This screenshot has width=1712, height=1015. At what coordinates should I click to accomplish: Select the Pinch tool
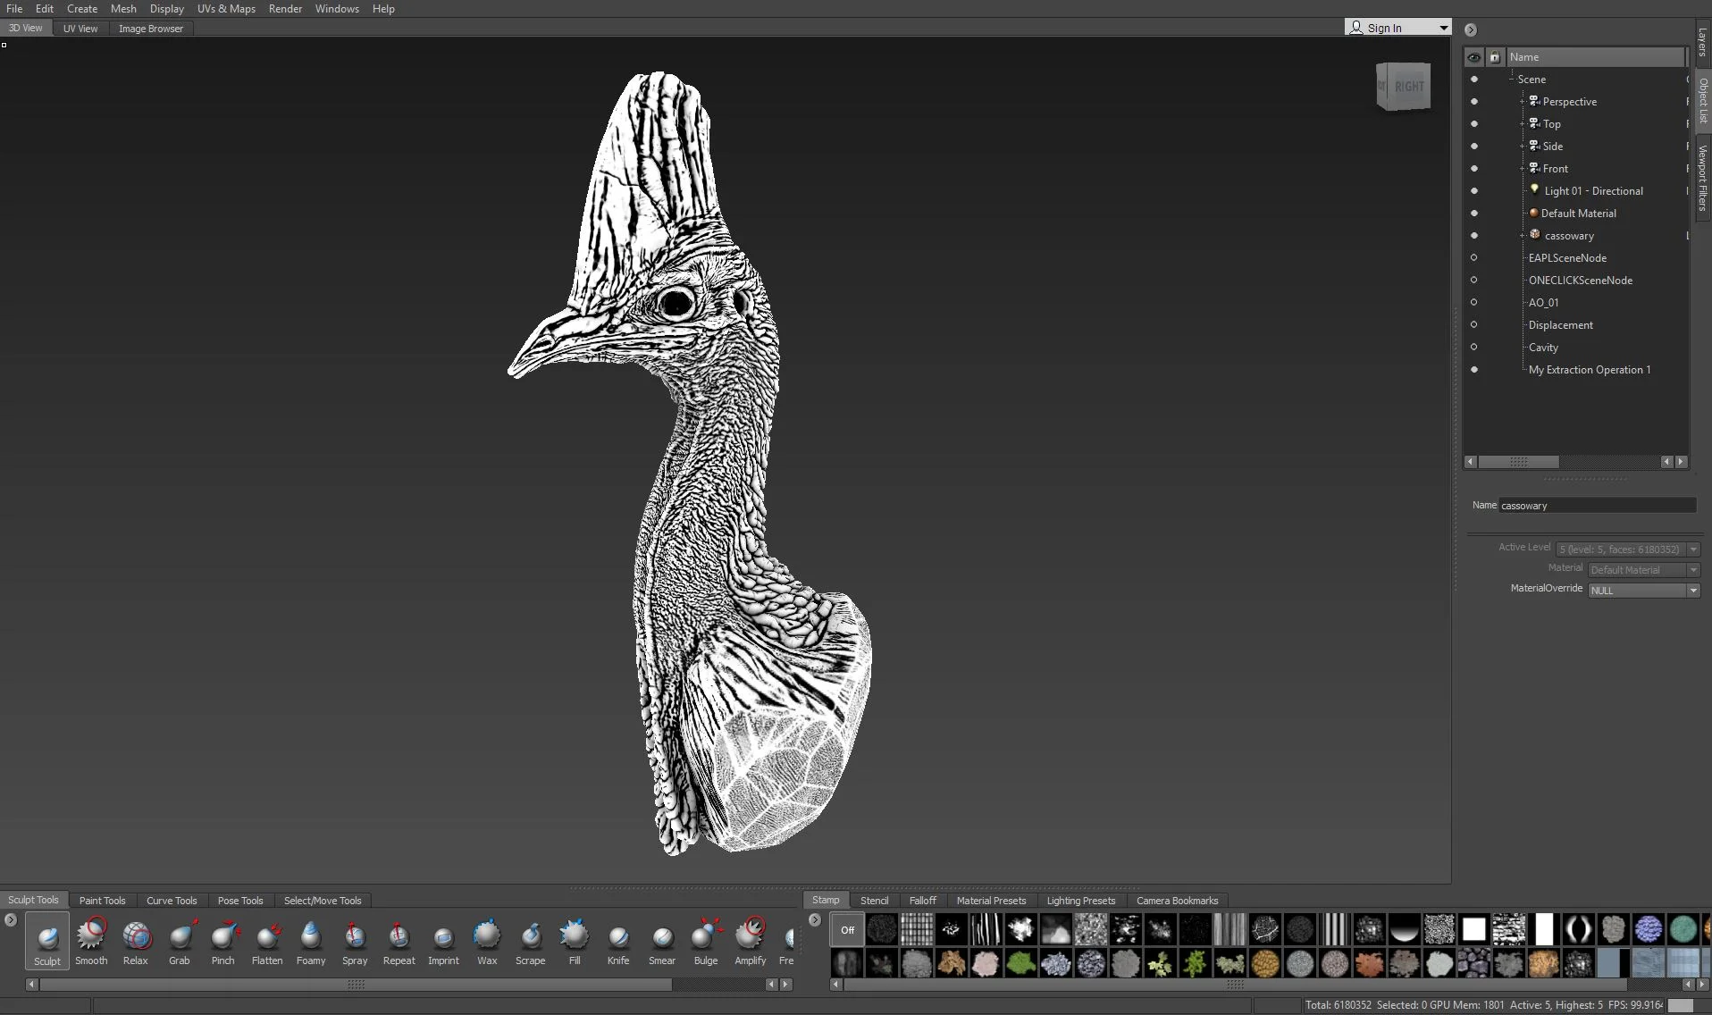(x=223, y=941)
